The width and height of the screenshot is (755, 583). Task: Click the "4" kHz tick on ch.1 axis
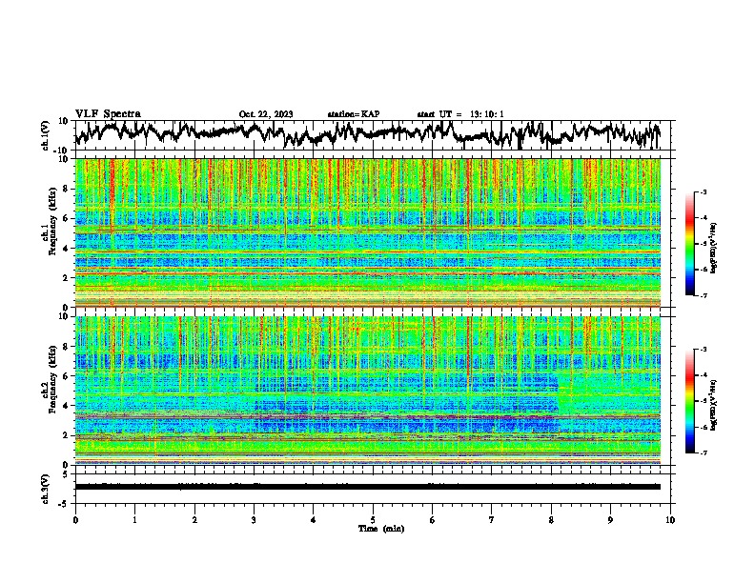tap(66, 249)
